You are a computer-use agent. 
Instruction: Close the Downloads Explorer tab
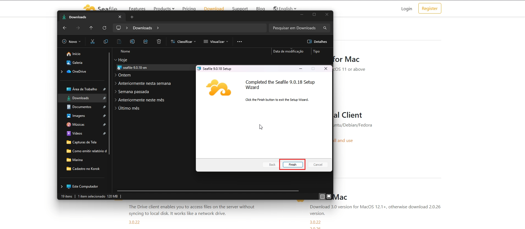click(x=120, y=17)
